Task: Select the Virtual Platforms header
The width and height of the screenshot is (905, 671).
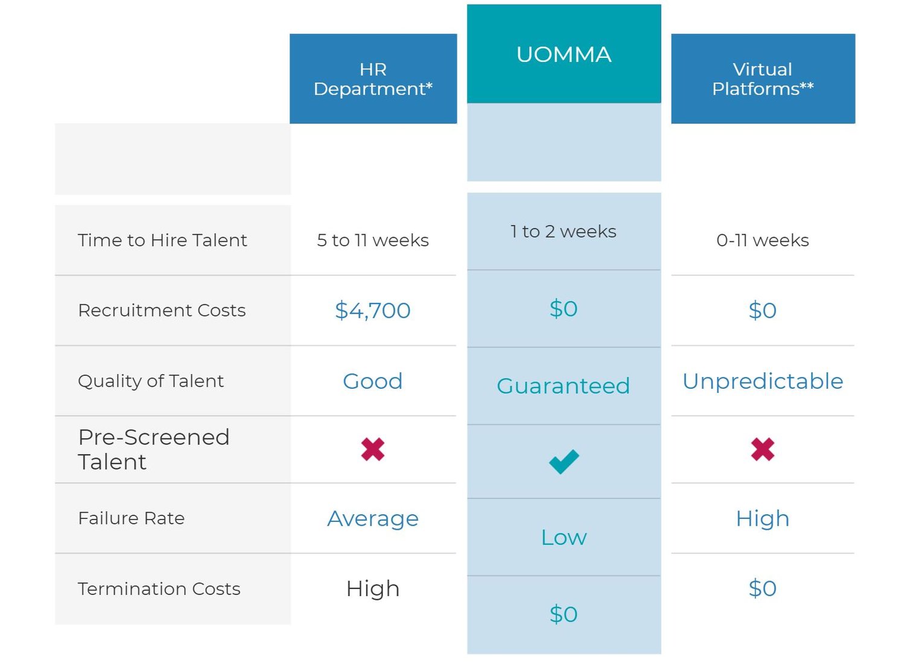Action: [763, 79]
